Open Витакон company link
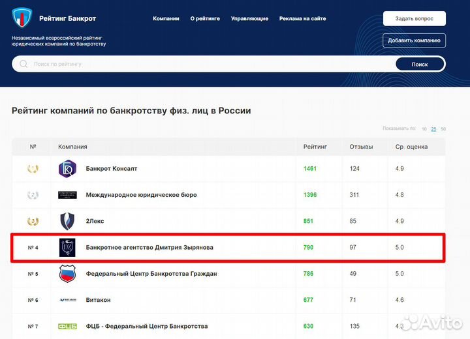 pyautogui.click(x=98, y=300)
